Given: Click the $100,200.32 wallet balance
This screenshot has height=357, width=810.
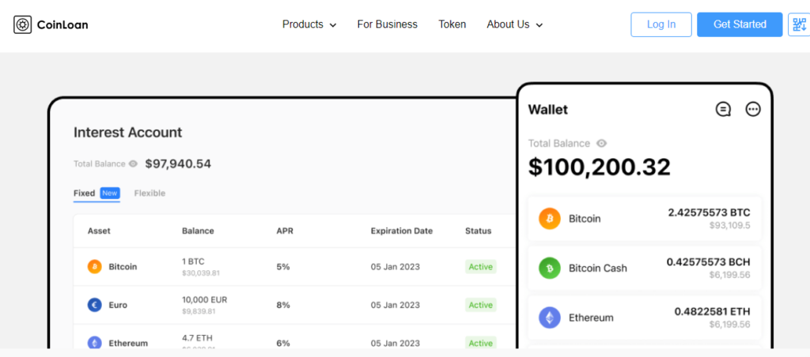Looking at the screenshot, I should 600,167.
